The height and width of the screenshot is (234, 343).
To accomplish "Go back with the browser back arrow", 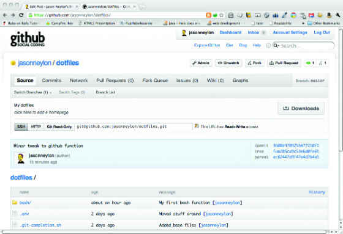I will (x=5, y=15).
